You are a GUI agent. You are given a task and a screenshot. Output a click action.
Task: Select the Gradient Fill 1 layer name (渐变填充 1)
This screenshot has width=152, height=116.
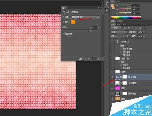[133, 83]
